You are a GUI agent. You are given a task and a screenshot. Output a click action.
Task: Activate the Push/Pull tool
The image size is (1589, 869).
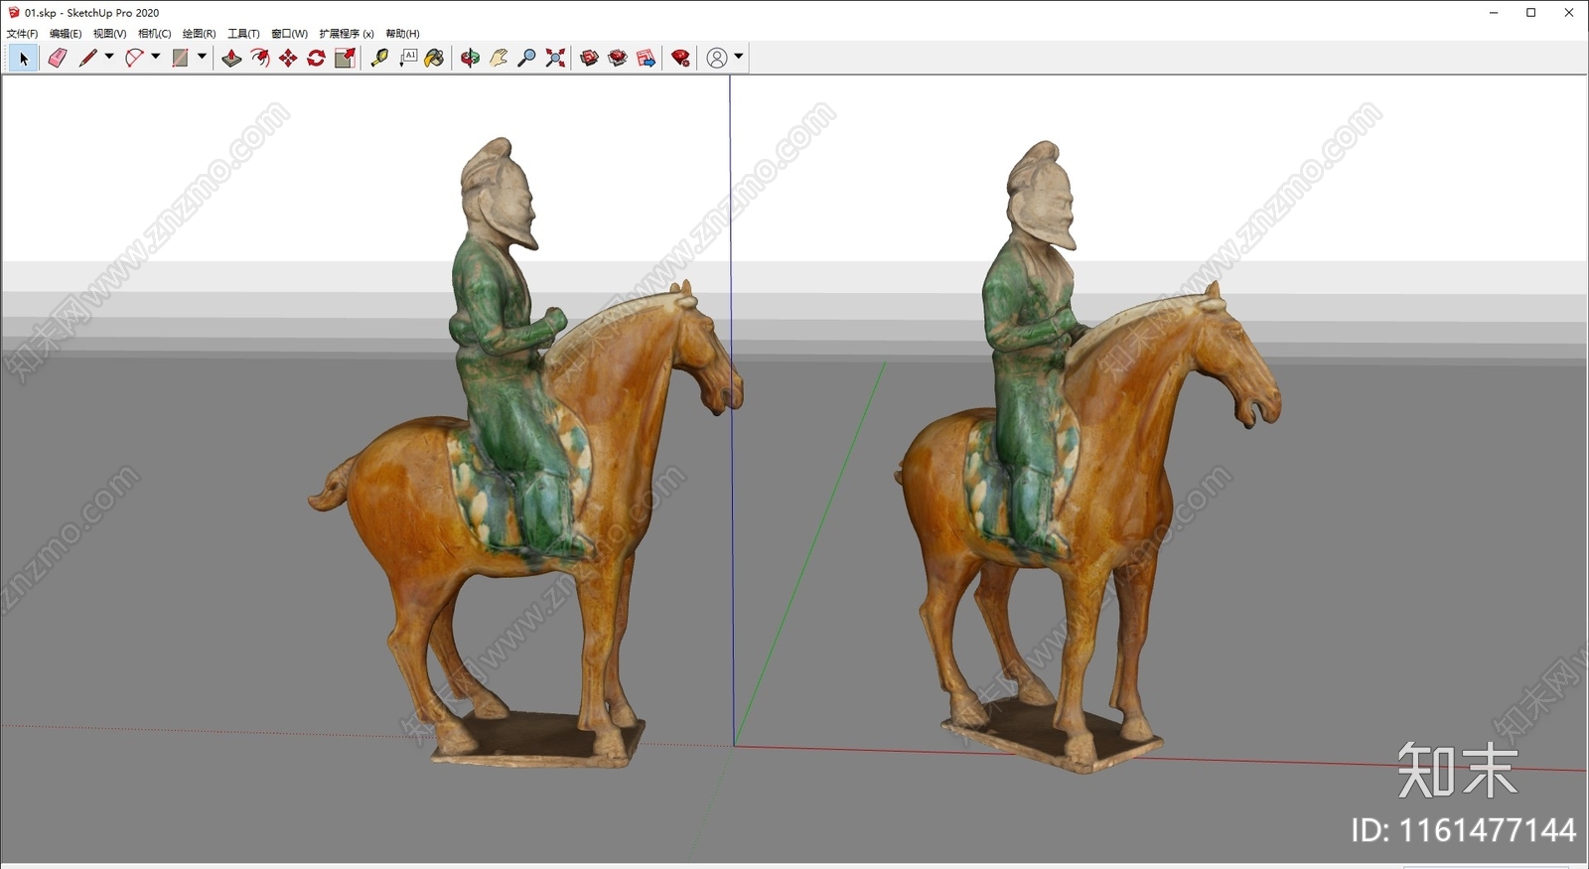[x=231, y=59]
